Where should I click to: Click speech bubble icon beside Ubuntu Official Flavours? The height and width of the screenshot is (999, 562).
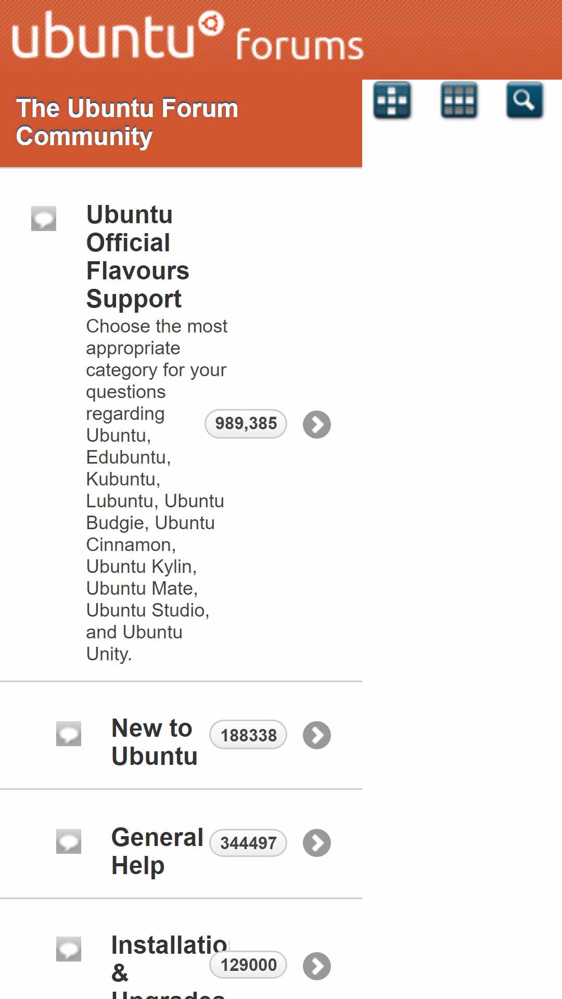[x=44, y=219]
